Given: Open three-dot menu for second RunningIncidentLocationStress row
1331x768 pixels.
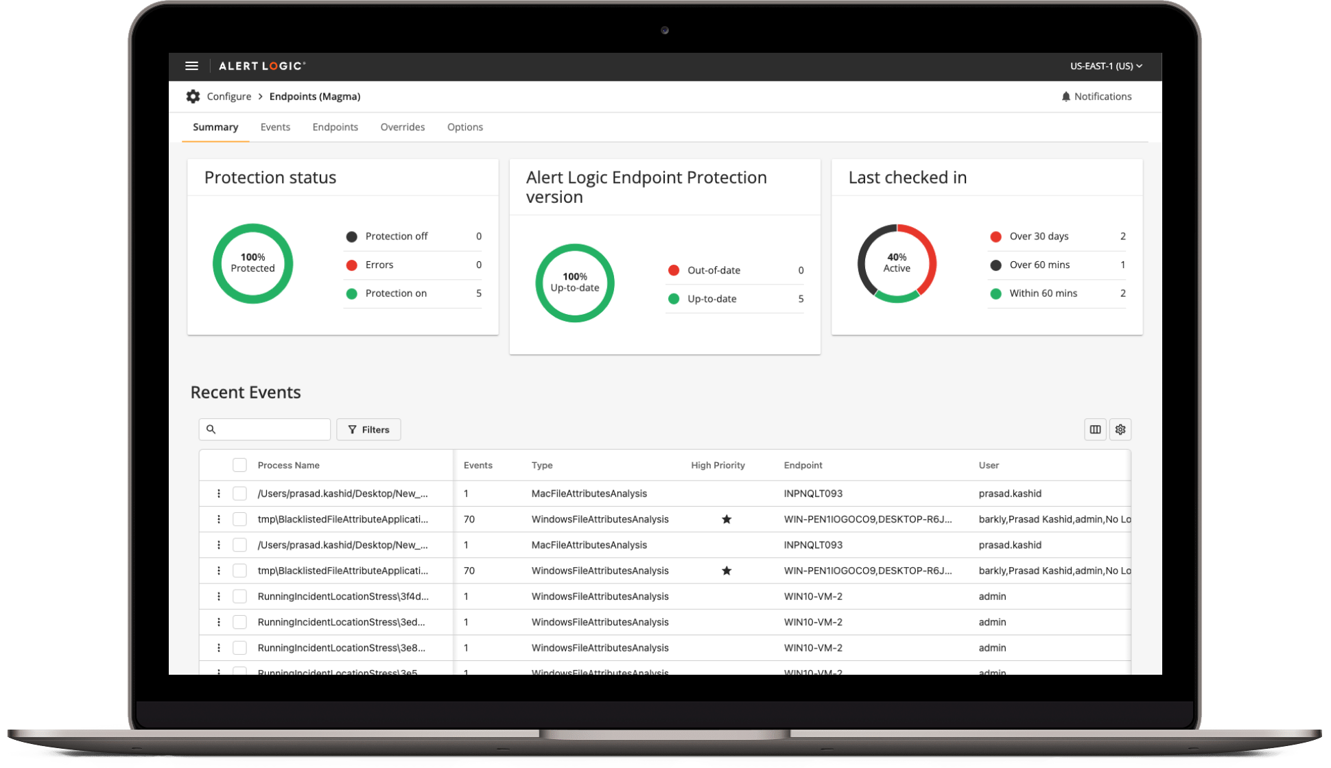Looking at the screenshot, I should click(x=219, y=622).
